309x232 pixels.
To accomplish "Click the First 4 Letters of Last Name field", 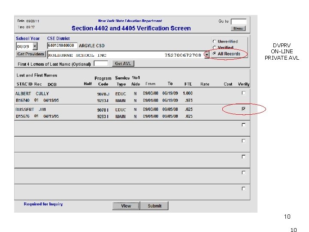I will coord(101,64).
